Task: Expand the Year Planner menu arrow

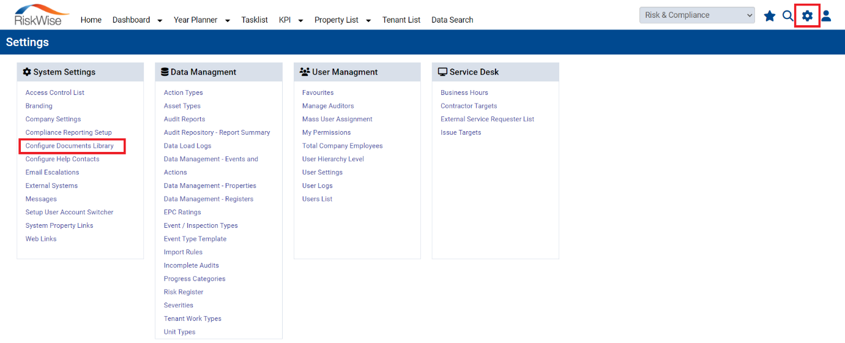Action: (x=228, y=20)
